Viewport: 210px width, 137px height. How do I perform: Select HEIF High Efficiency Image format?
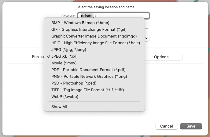[x=95, y=43]
